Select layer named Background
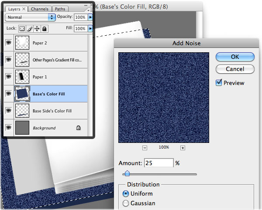This screenshot has height=210, width=262. click(x=44, y=128)
